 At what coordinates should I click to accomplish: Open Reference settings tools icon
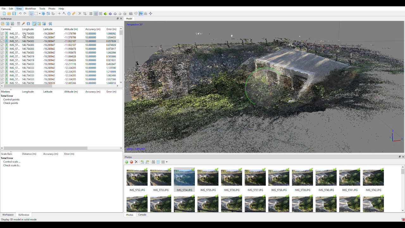[50, 24]
